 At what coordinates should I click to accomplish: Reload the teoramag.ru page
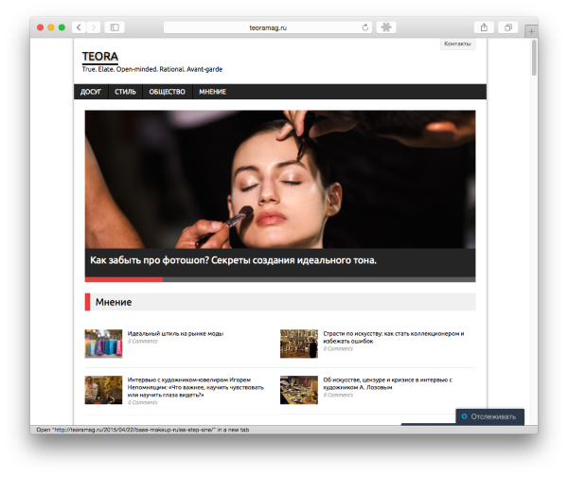pos(365,27)
